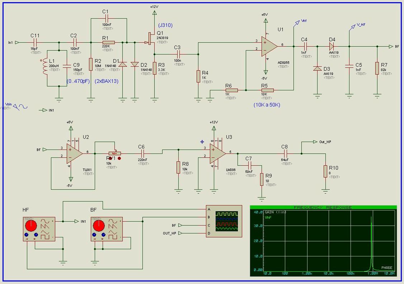This screenshot has width=404, height=284.
Task: Select diode D4 AA119 symbol
Action: pyautogui.click(x=332, y=46)
